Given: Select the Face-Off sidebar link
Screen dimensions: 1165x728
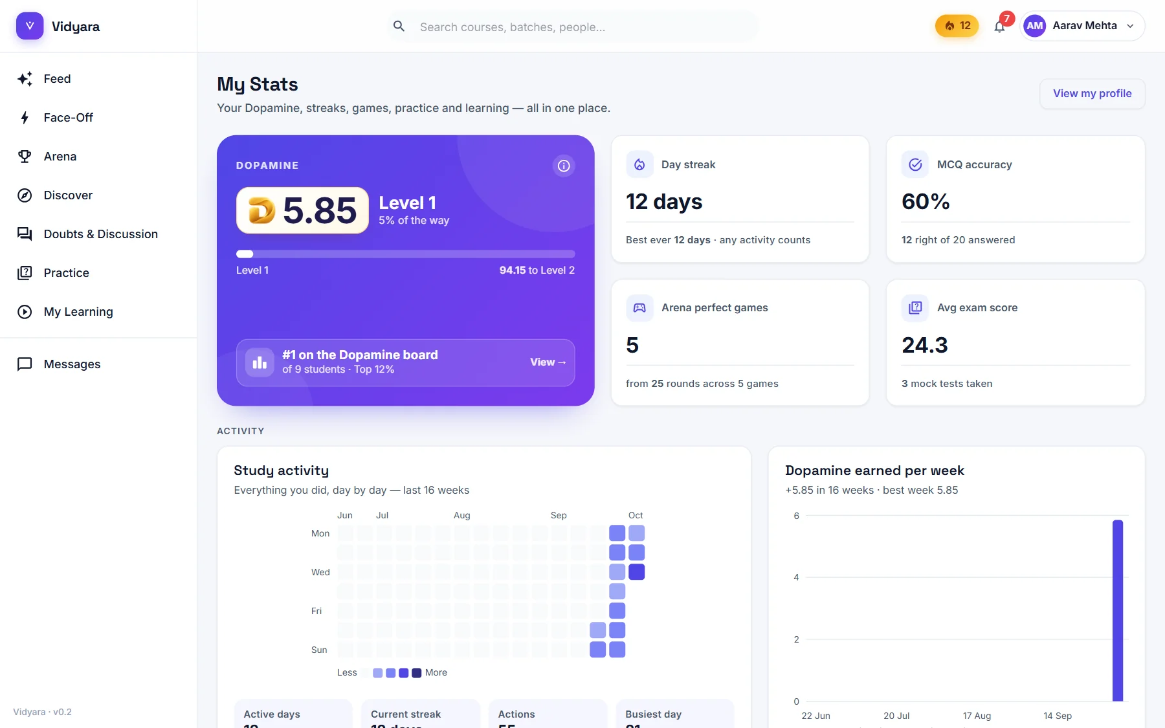Looking at the screenshot, I should (x=98, y=118).
